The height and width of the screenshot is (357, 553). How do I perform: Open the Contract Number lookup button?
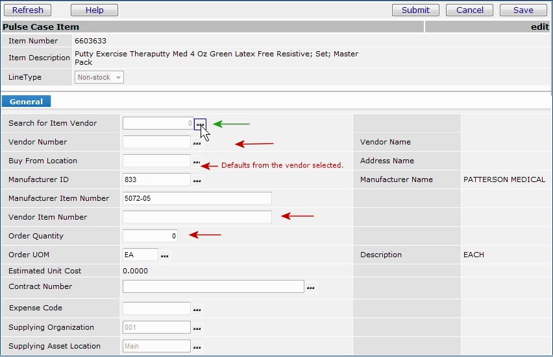click(x=310, y=287)
